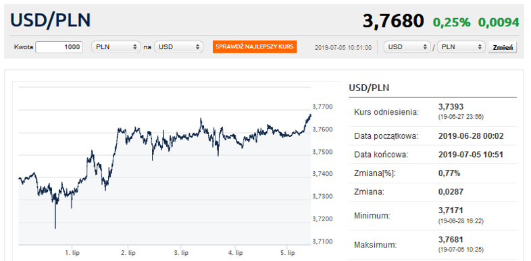Open the PLN quote pair dropdown
This screenshot has height=261, width=531.
point(461,47)
